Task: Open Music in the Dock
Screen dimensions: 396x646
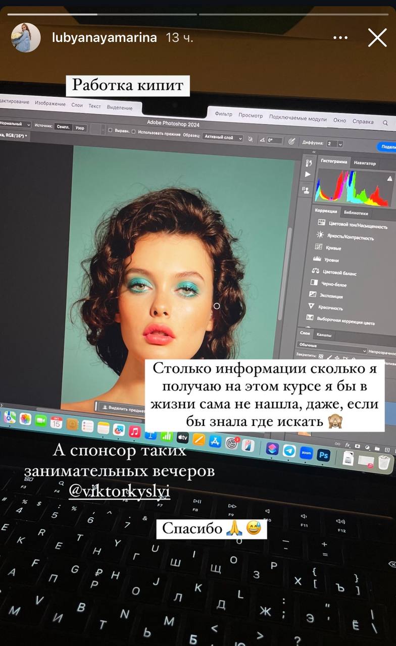Action: click(134, 432)
